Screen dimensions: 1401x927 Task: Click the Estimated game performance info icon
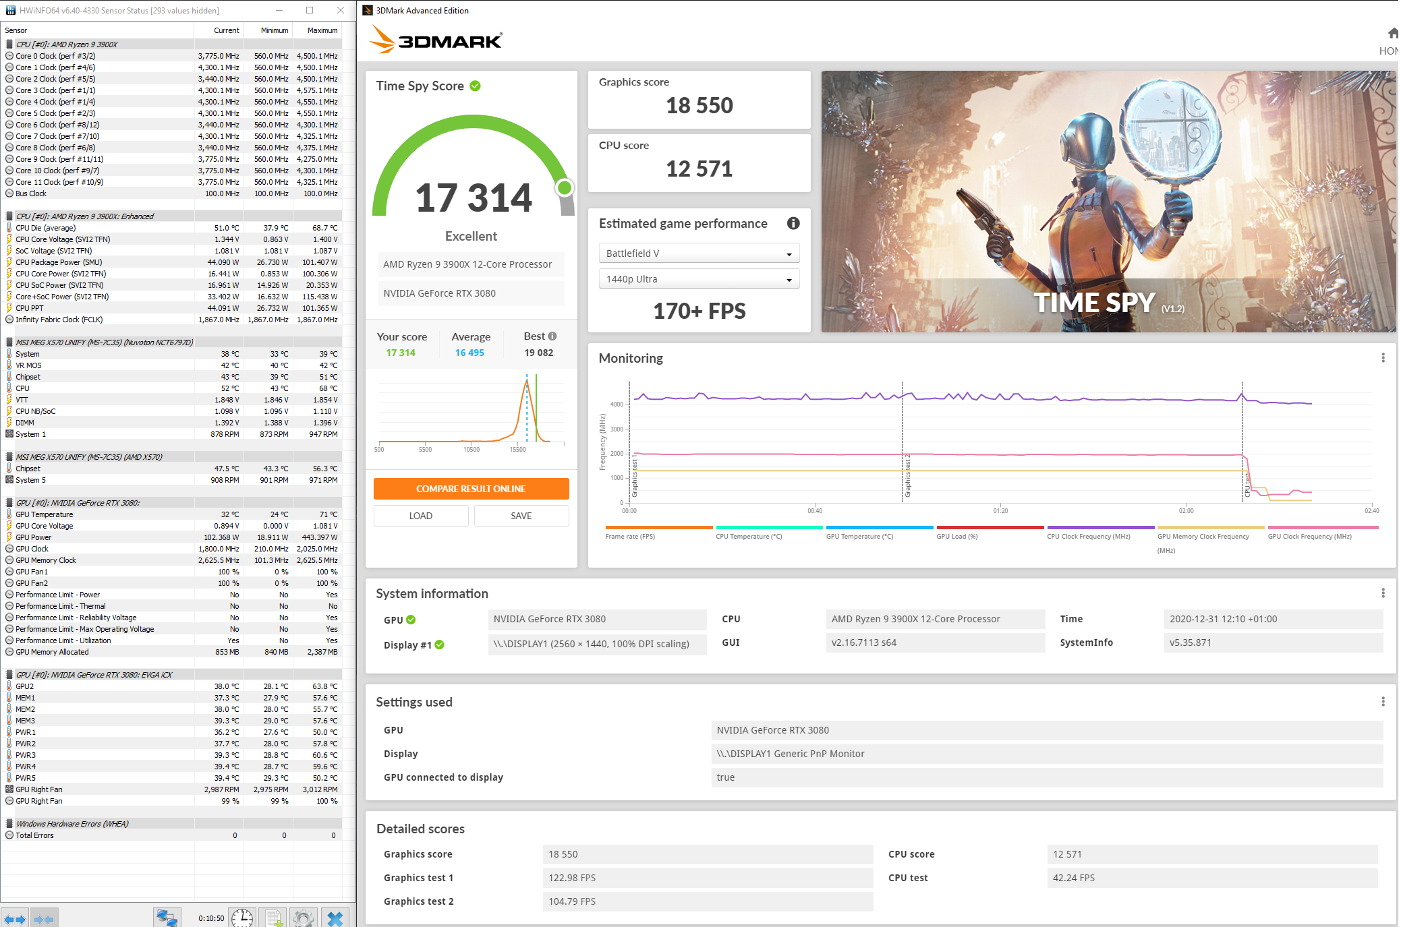(793, 223)
